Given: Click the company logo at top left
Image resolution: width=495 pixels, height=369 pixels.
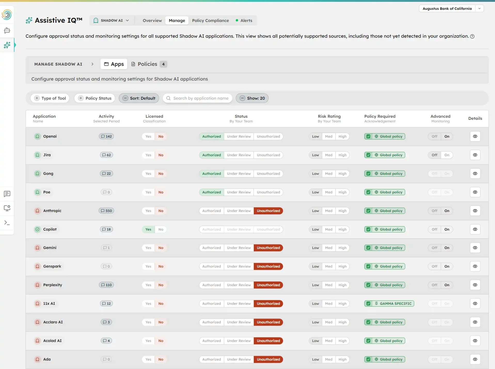Looking at the screenshot, I should tap(7, 15).
